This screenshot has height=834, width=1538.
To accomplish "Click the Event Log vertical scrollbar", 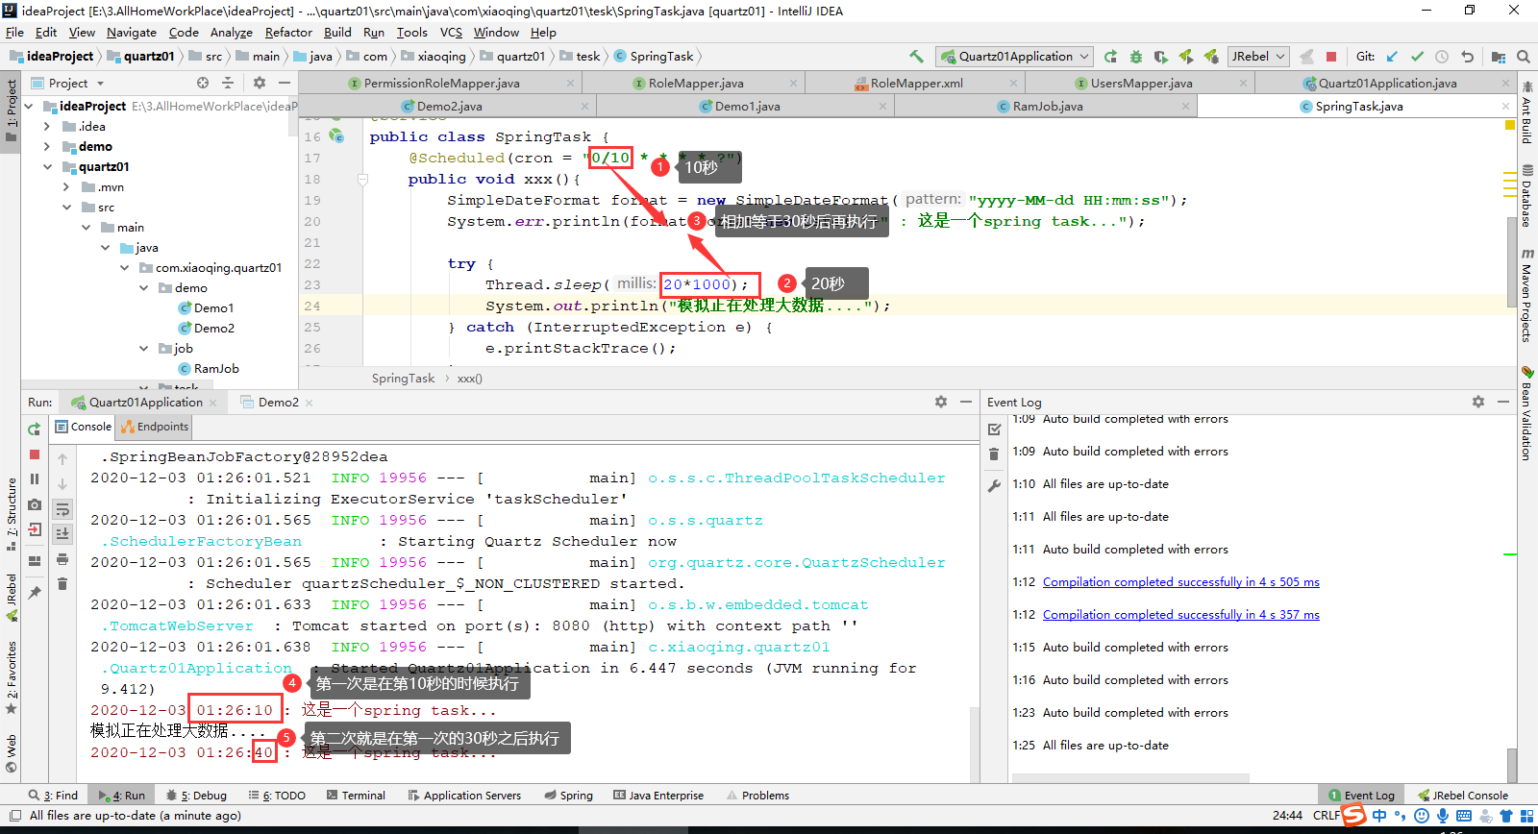I will coord(1512,765).
